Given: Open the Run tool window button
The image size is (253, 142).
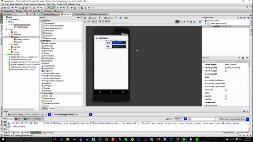Looking at the screenshot, I should click(7, 133).
